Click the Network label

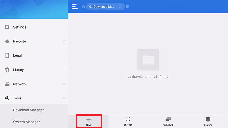click(20, 84)
